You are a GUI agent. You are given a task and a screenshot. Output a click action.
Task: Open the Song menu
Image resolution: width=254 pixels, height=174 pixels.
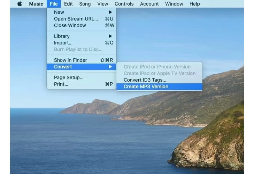[85, 4]
